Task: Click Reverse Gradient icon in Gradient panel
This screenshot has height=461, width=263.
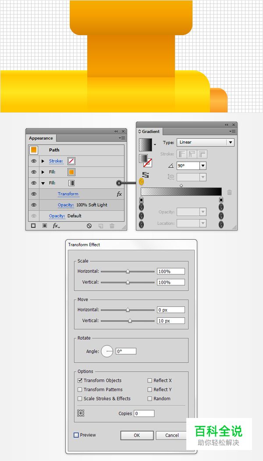Action: (x=145, y=174)
